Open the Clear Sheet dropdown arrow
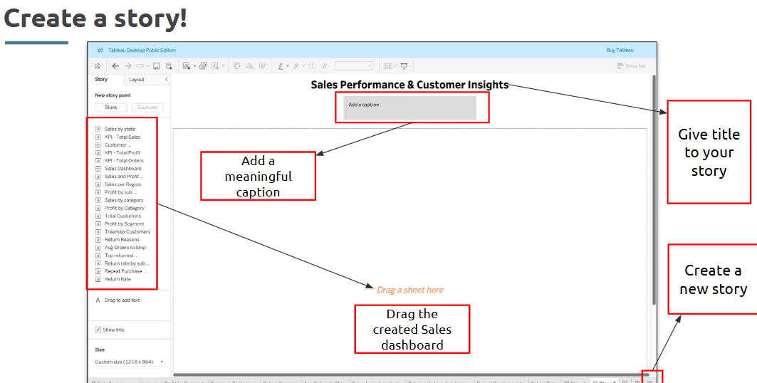This screenshot has height=383, width=757. (223, 66)
